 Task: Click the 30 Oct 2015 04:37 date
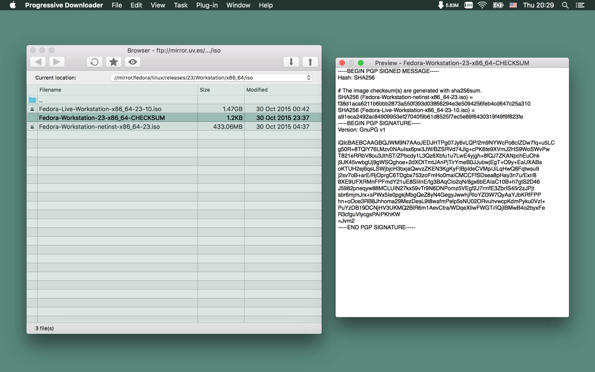[x=283, y=126]
